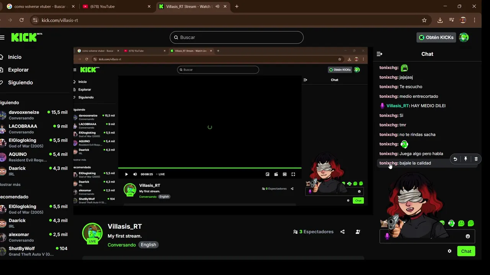Image resolution: width=490 pixels, height=275 pixels.
Task: Click tonixchg on 'no te rindas sacha' message
Action: click(389, 134)
